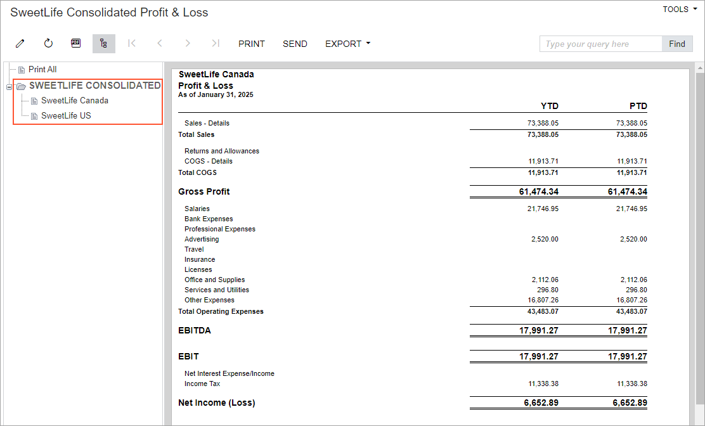Viewport: 705px width, 426px height.
Task: Go to next page arrow
Action: pyautogui.click(x=188, y=43)
